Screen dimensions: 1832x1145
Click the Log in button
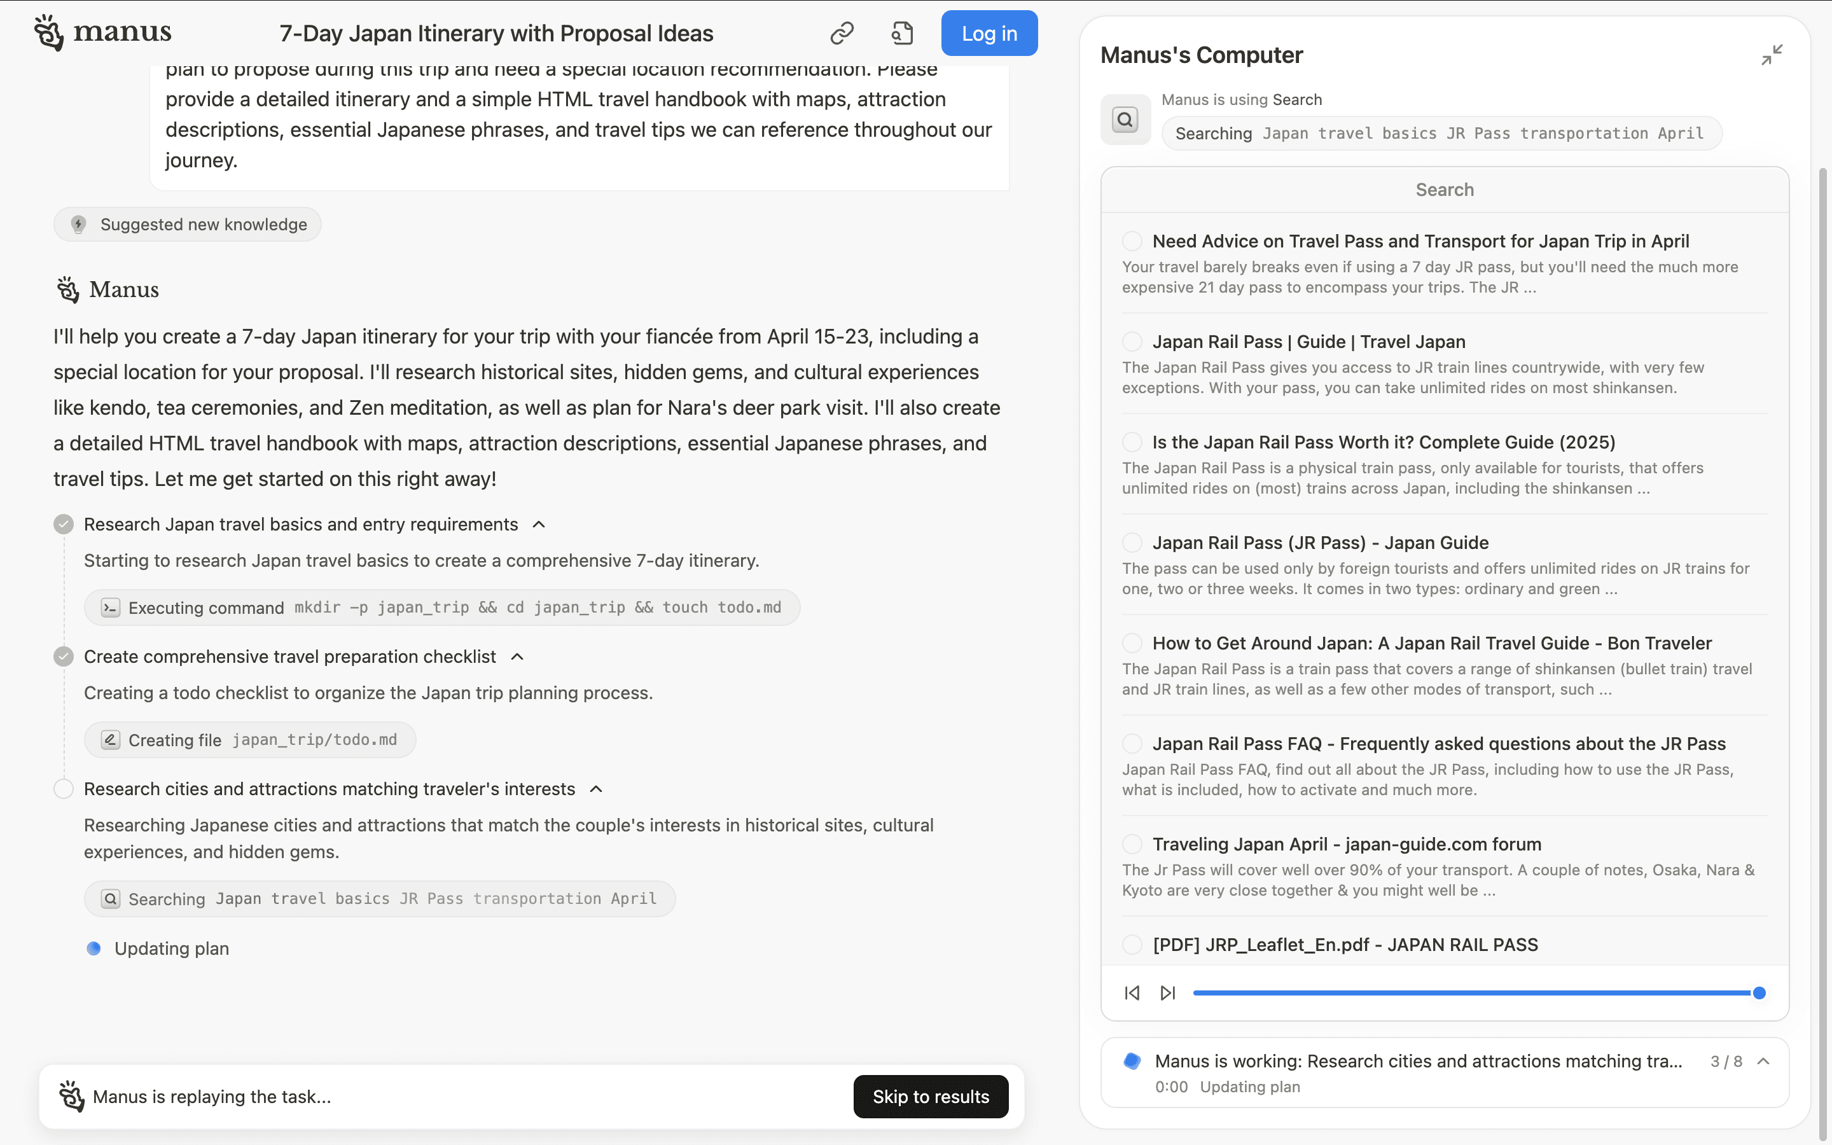(x=989, y=33)
